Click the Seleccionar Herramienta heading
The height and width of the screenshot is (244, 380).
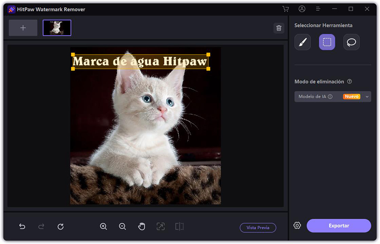click(323, 25)
